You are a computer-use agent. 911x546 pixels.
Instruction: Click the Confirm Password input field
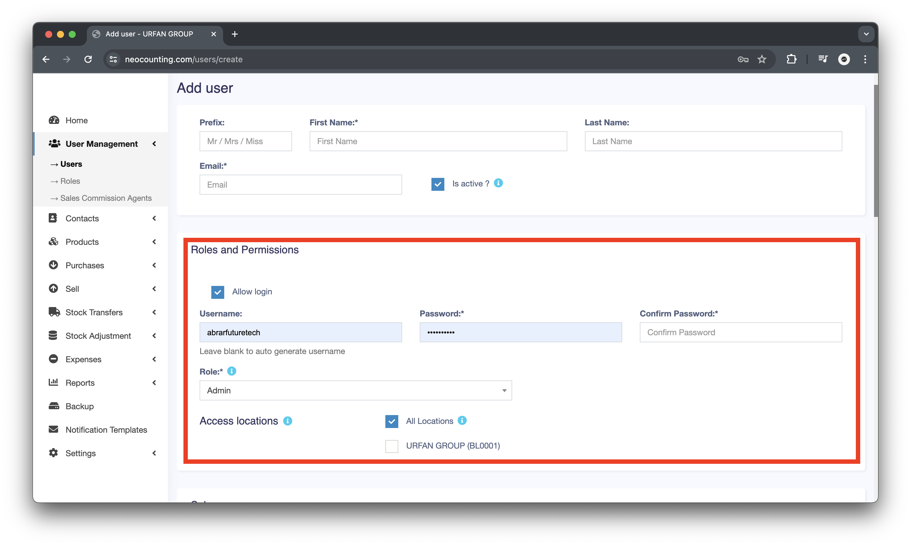740,332
